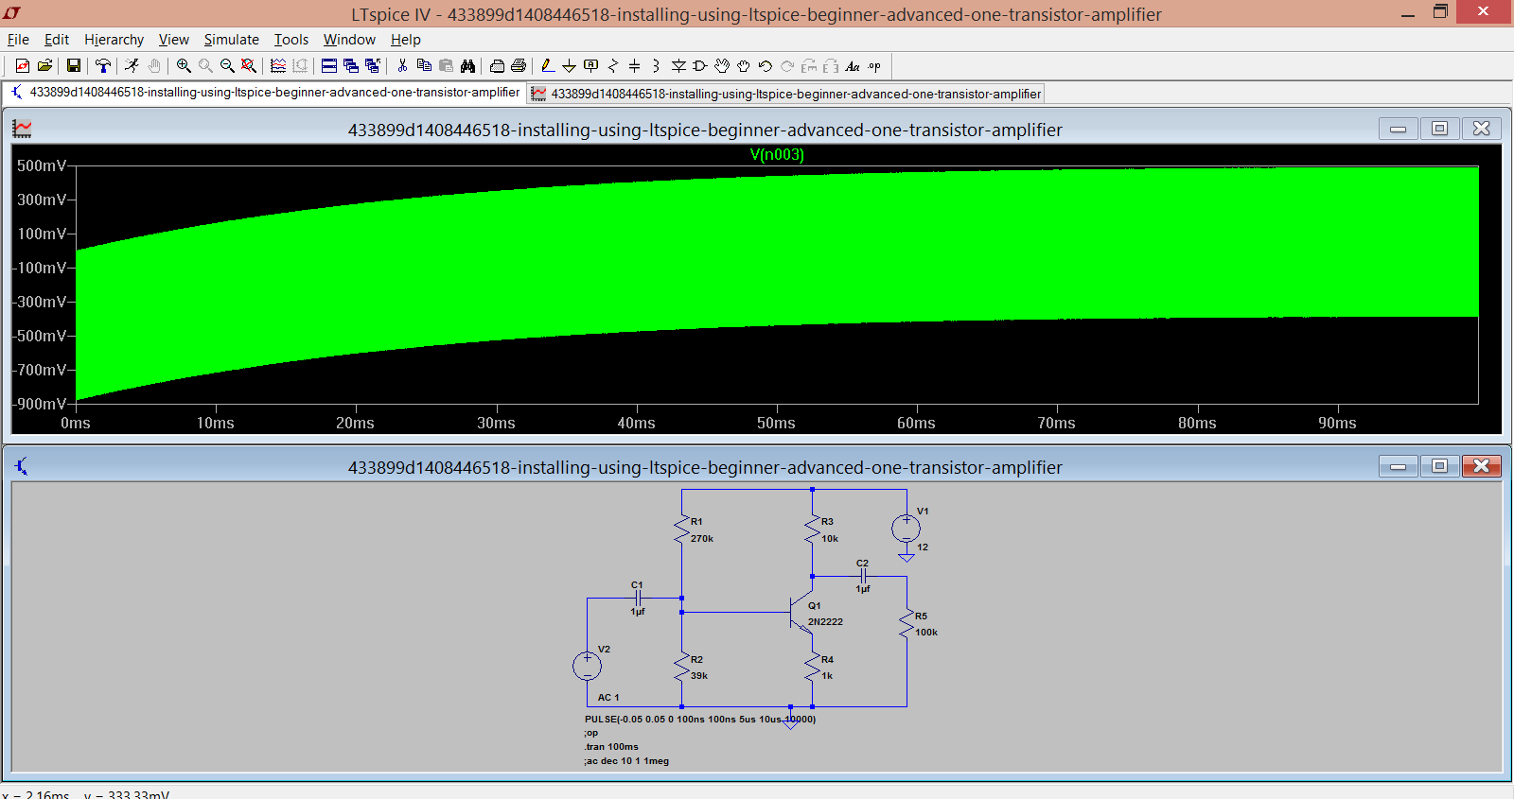The height and width of the screenshot is (799, 1514).
Task: Open the Component gate symbol tool
Action: coord(700,66)
